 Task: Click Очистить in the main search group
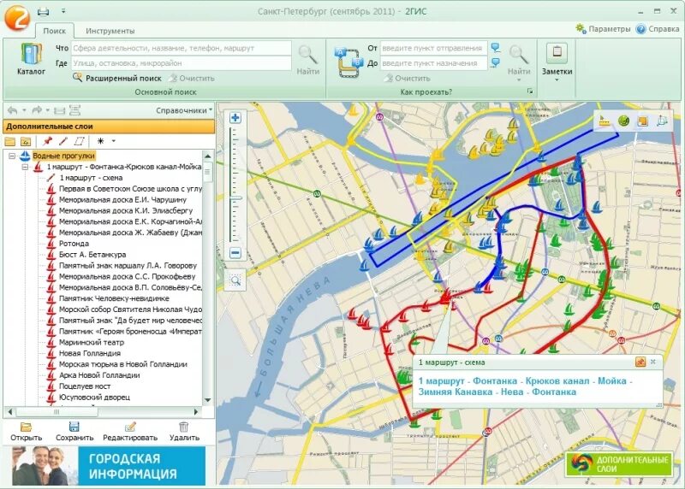tap(192, 78)
